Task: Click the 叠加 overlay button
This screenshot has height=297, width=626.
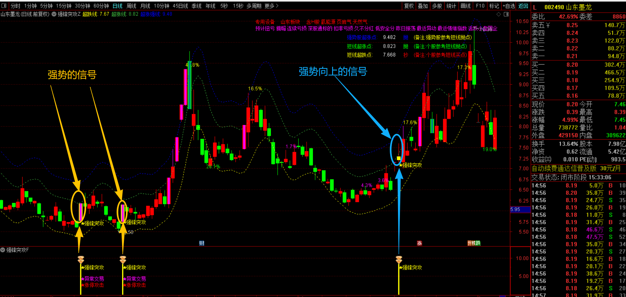Action: [423, 6]
